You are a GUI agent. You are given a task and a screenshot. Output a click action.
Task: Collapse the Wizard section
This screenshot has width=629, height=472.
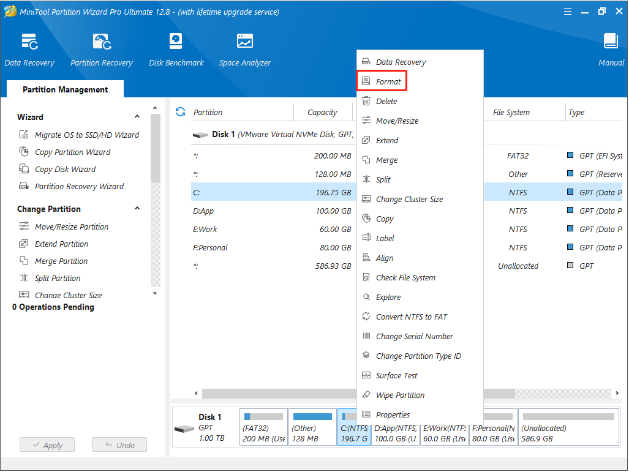coord(137,117)
